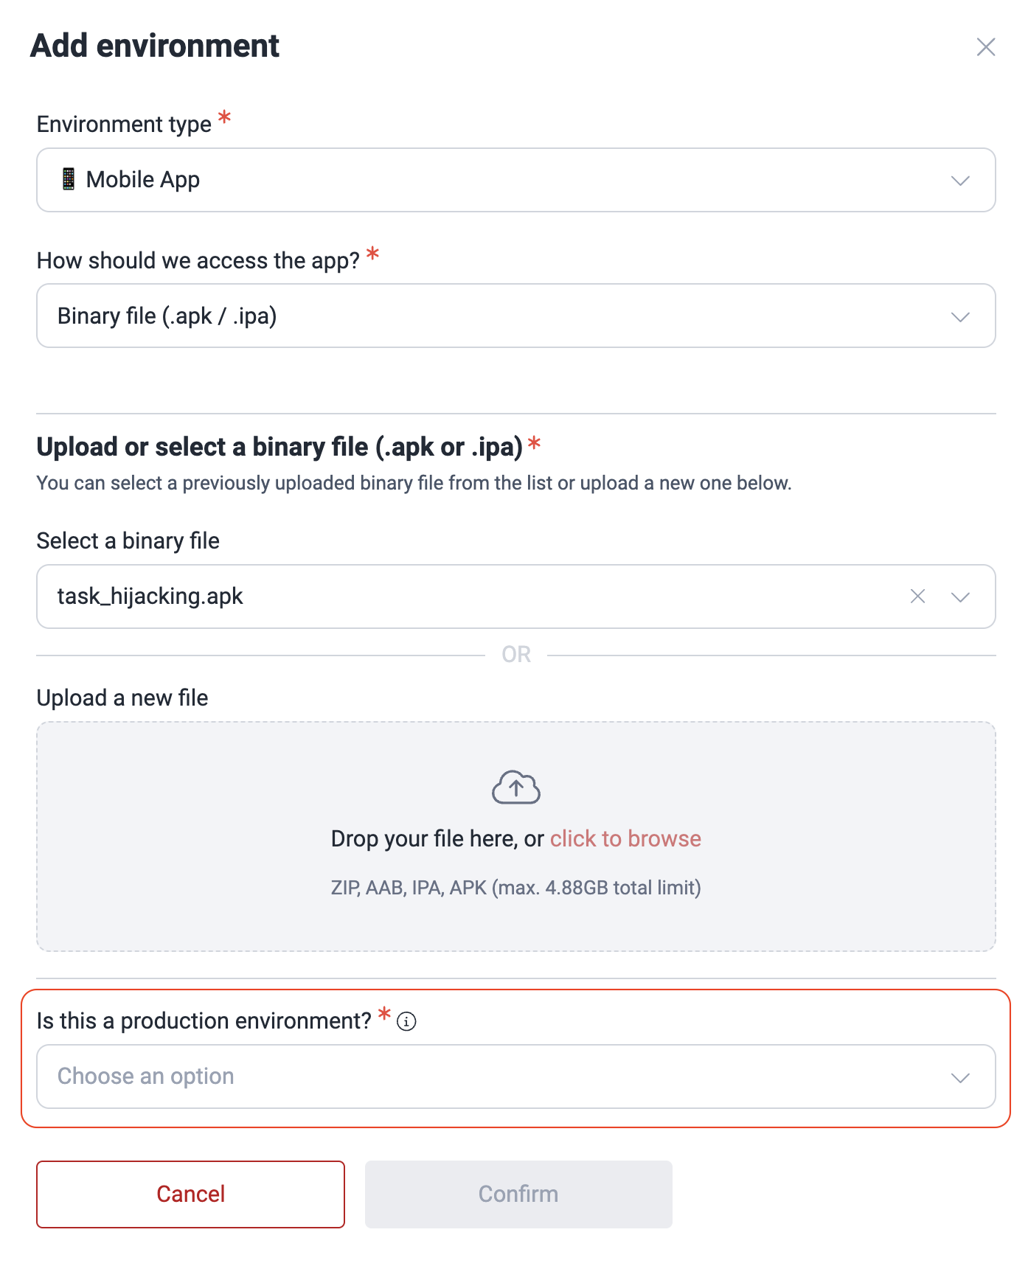Click the Add environment title
Screen dimensions: 1028x1266
tap(153, 46)
